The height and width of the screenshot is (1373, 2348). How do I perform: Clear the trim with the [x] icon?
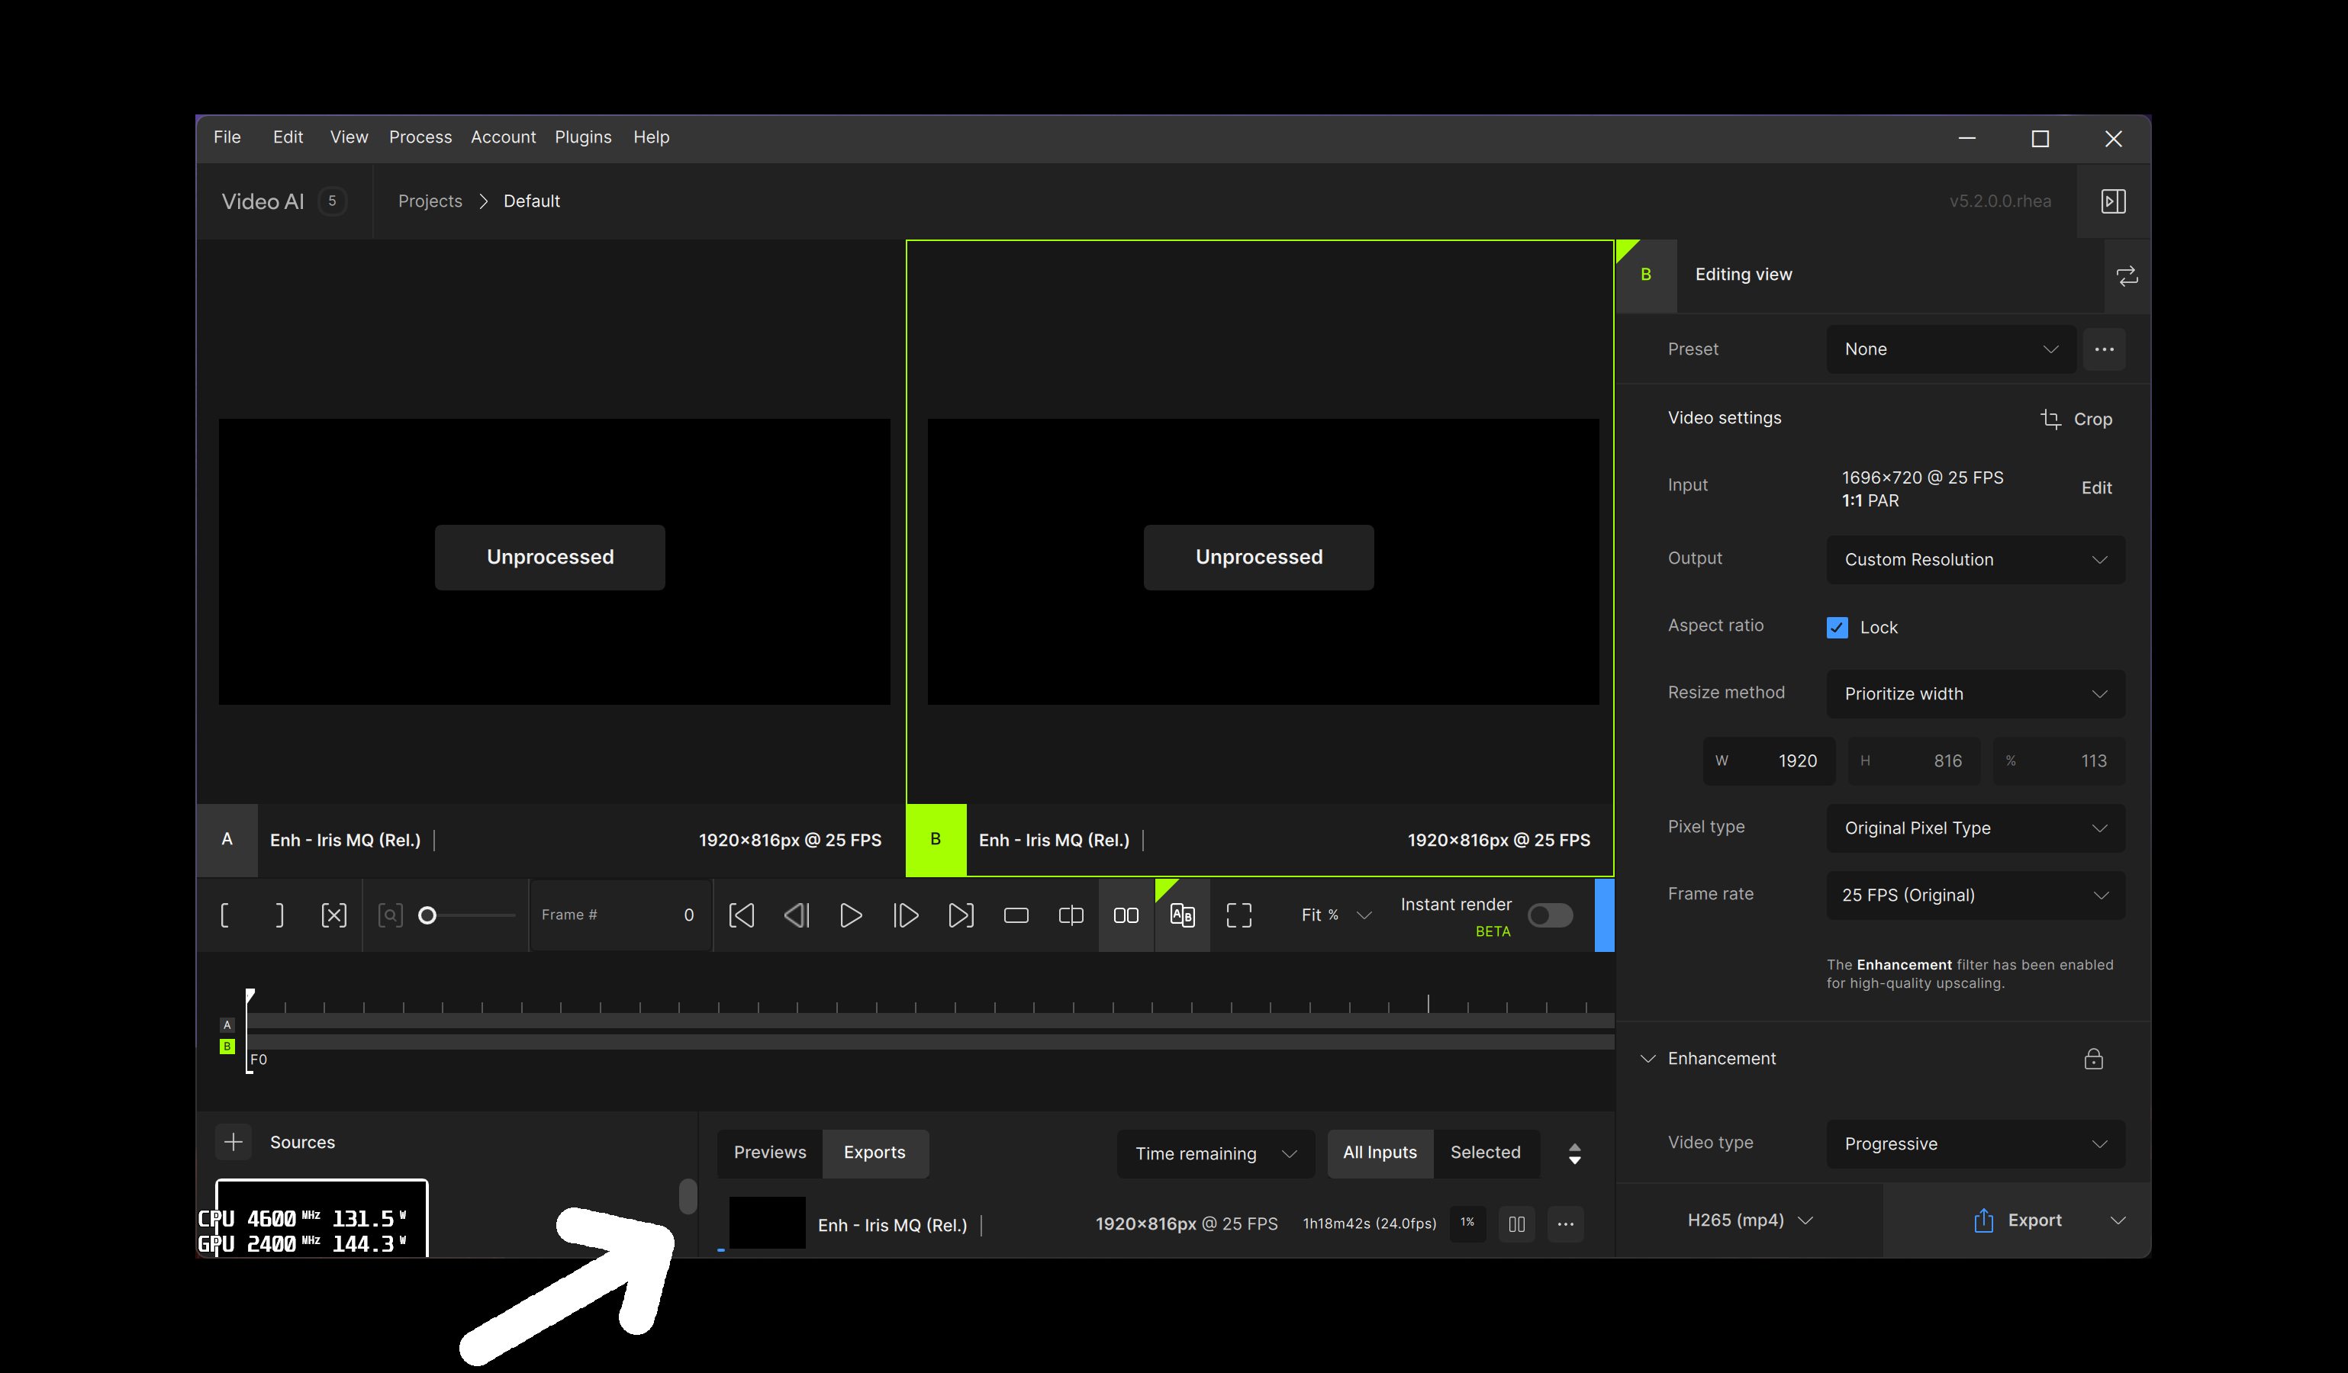(333, 915)
